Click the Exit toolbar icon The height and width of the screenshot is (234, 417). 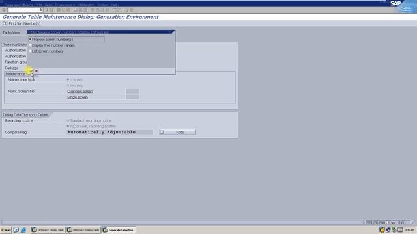[x=64, y=10]
